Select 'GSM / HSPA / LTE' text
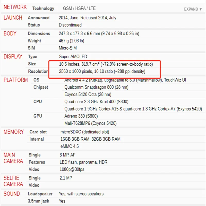The image size is (206, 206). 79,8
